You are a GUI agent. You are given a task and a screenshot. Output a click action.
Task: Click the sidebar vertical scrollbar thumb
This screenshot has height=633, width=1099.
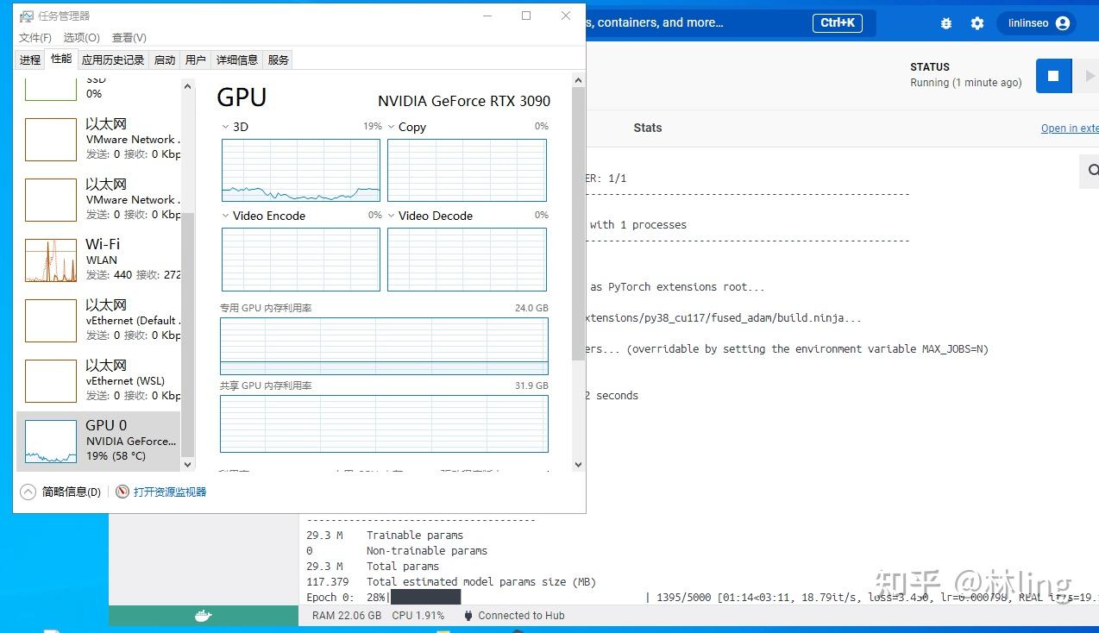coord(188,335)
